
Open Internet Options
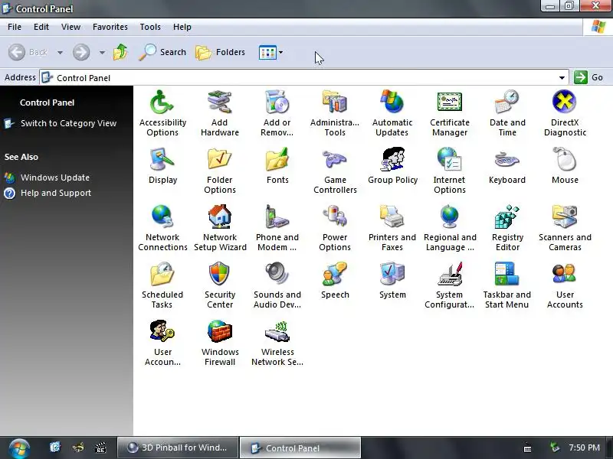pyautogui.click(x=450, y=171)
